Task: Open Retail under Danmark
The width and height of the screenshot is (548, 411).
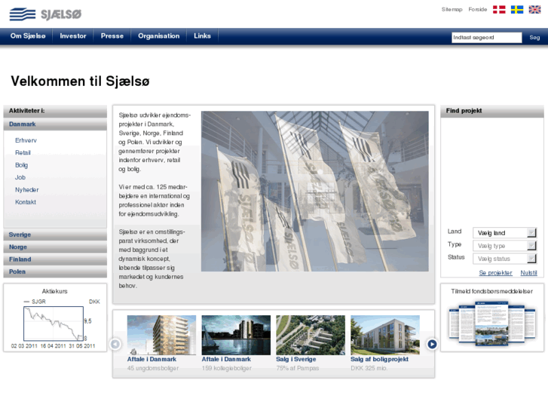Action: [x=23, y=152]
